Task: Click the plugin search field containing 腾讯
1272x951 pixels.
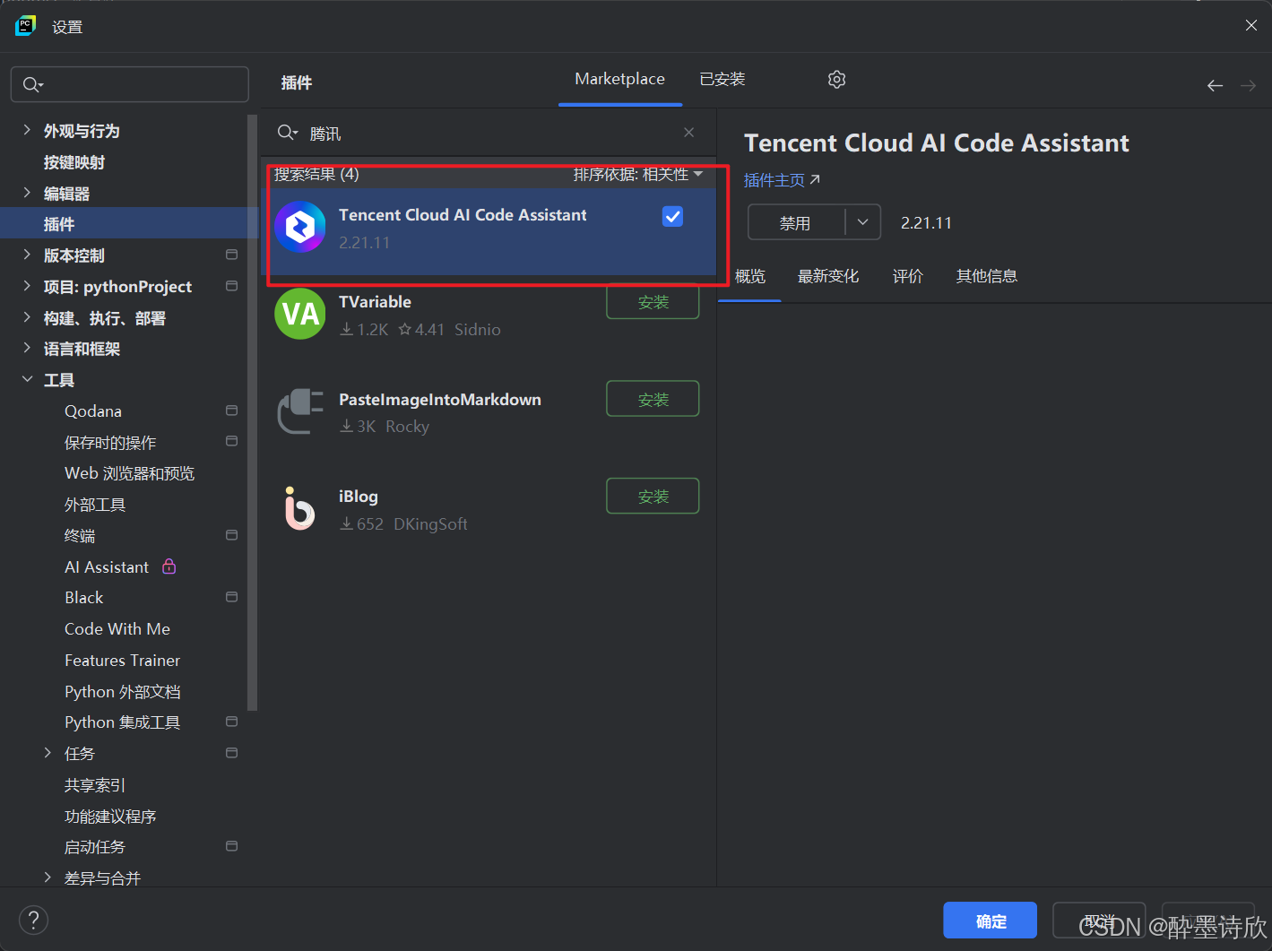Action: (x=489, y=133)
